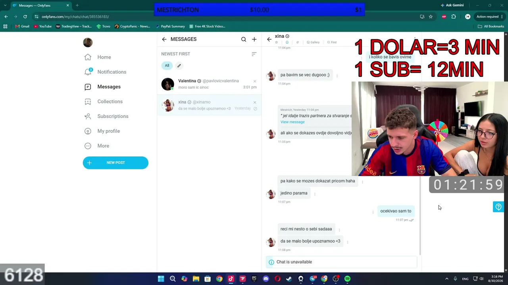
Task: Open the chat Gallery
Action: click(x=313, y=42)
